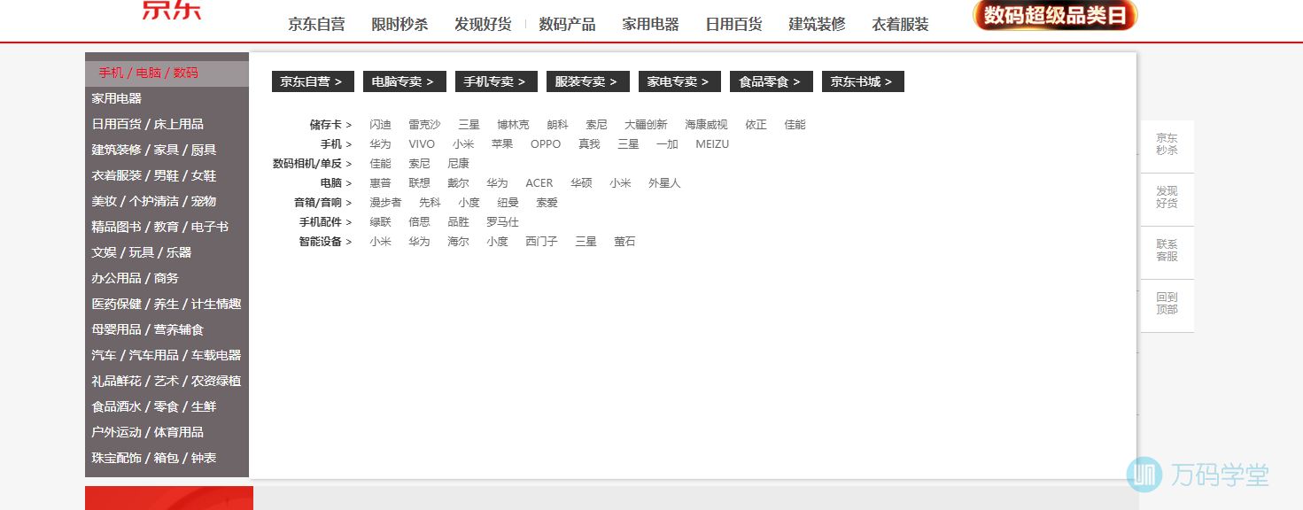Open the 手机 > subcategory heading
The height and width of the screenshot is (510, 1303).
pyautogui.click(x=336, y=144)
